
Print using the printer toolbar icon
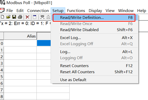pos(20,17)
